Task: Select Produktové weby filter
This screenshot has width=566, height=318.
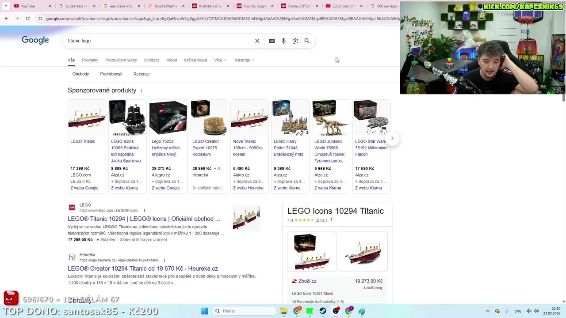Action: (x=121, y=60)
